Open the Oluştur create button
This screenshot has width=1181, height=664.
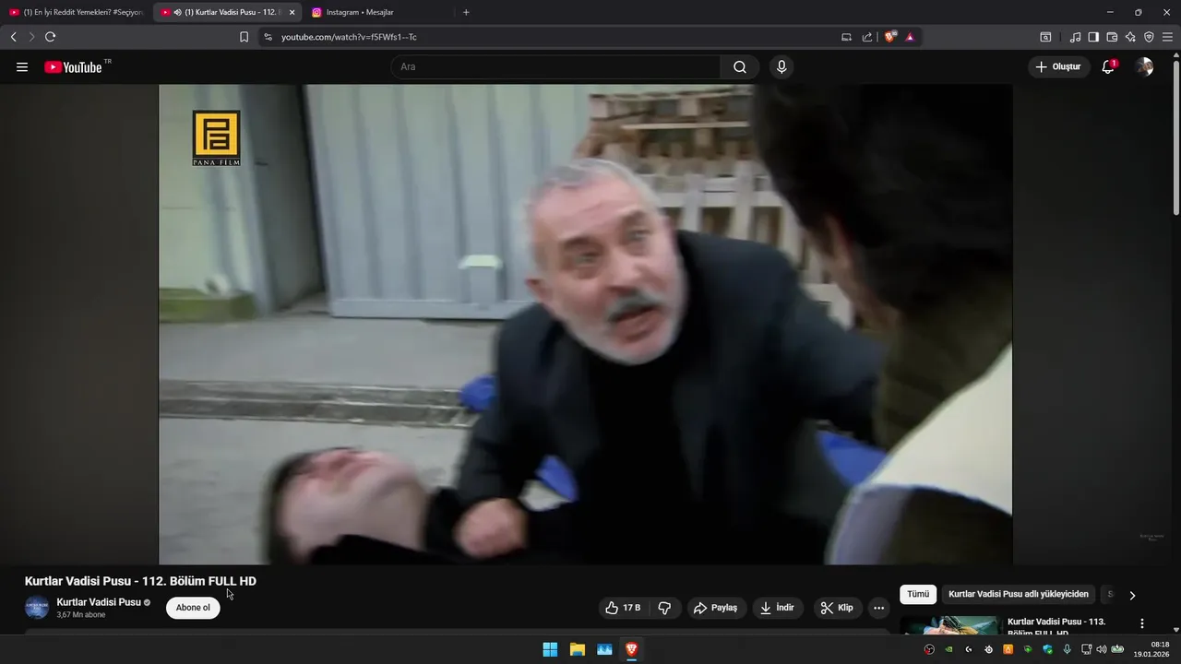tap(1059, 66)
